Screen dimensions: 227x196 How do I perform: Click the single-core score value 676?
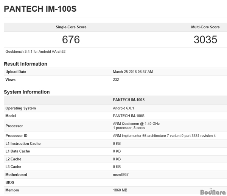71,40
